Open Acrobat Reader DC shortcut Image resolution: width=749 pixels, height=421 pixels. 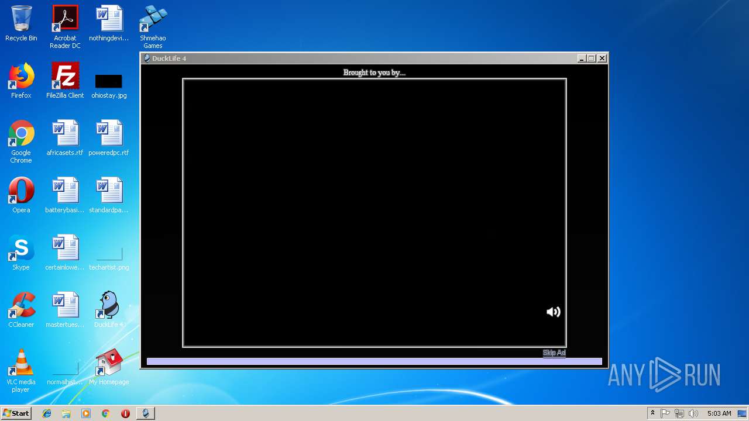tap(65, 27)
